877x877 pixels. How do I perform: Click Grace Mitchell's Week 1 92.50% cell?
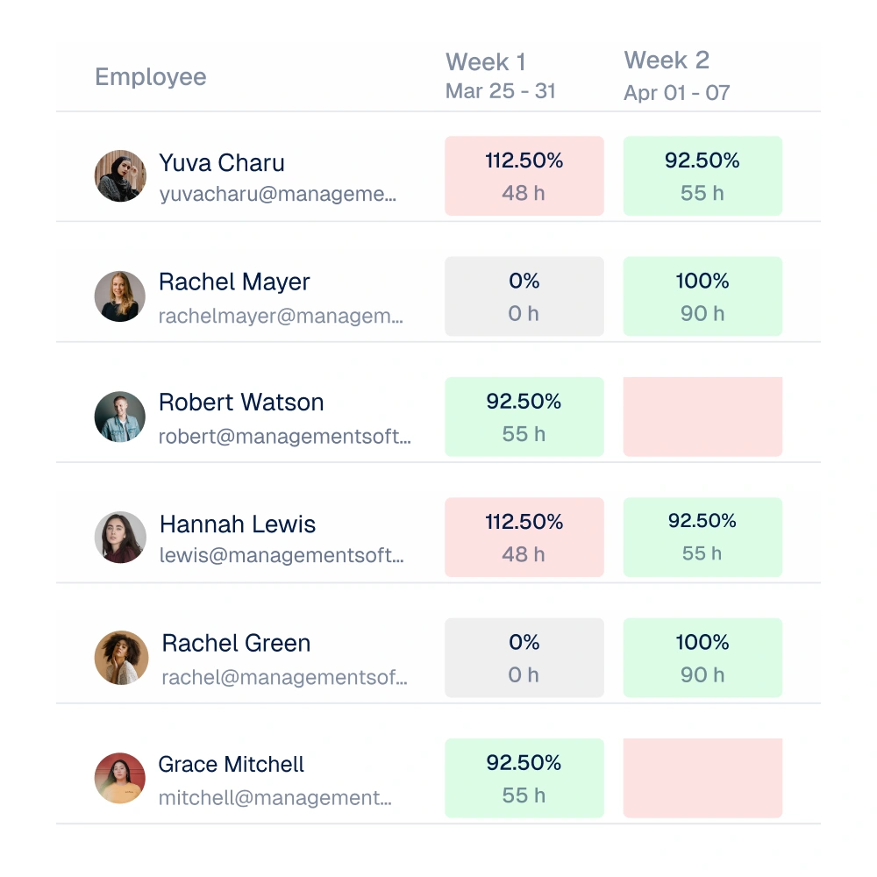(x=524, y=778)
